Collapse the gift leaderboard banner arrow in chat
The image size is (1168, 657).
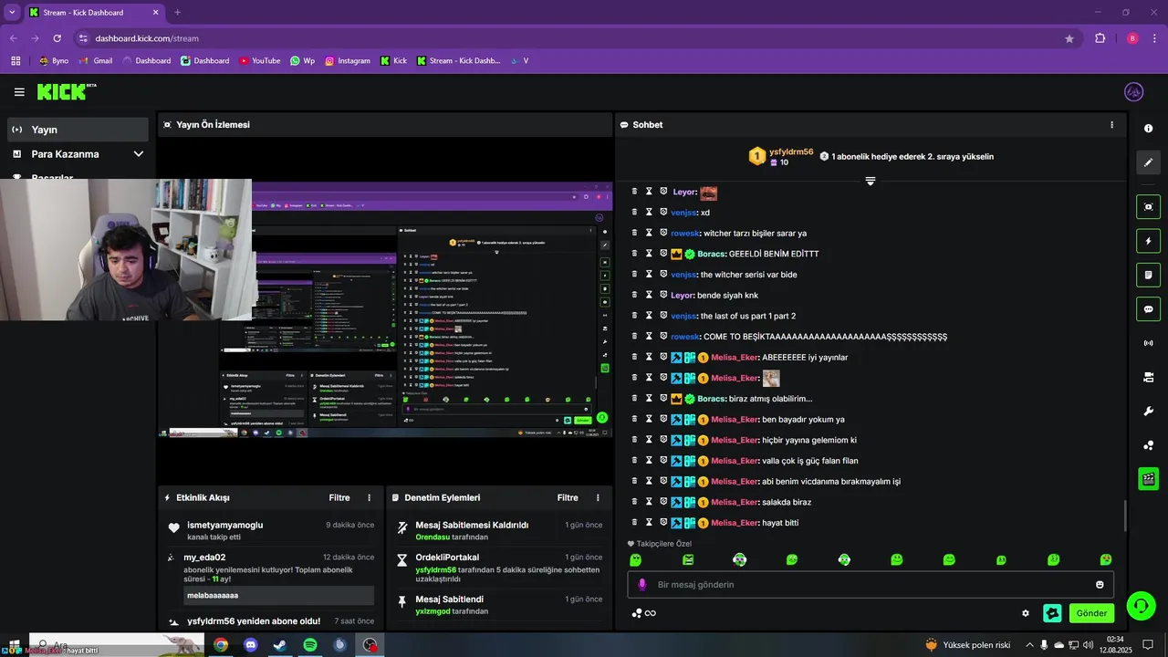point(871,182)
